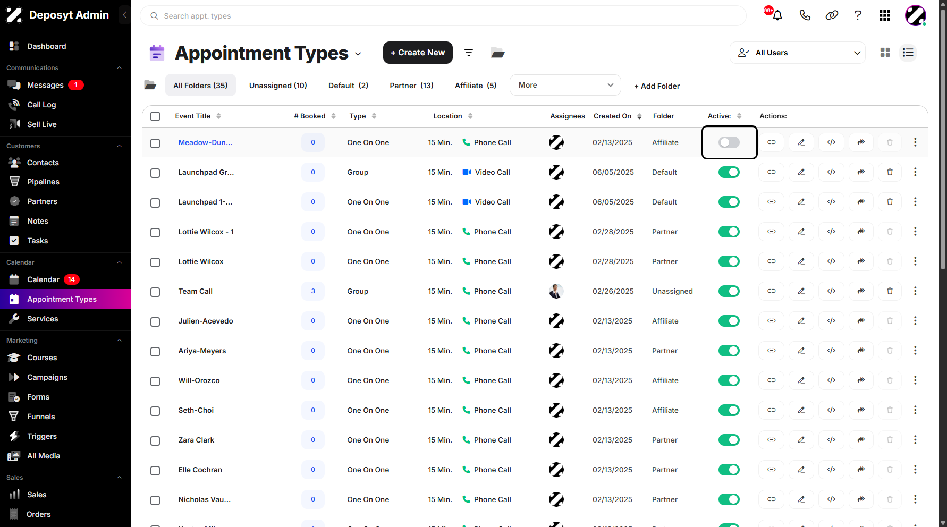
Task: Check the select-all checkbox in table header
Action: pos(155,116)
